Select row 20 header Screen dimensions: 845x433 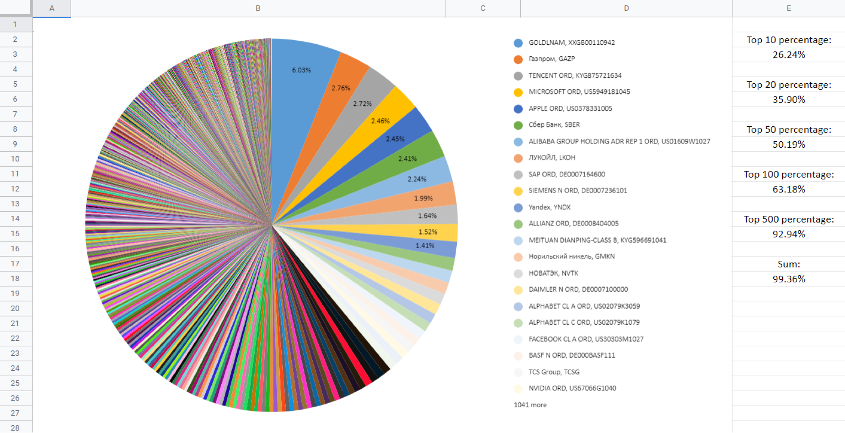15,308
